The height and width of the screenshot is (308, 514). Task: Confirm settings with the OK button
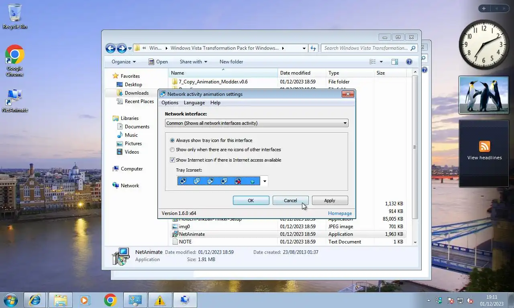[x=251, y=201]
